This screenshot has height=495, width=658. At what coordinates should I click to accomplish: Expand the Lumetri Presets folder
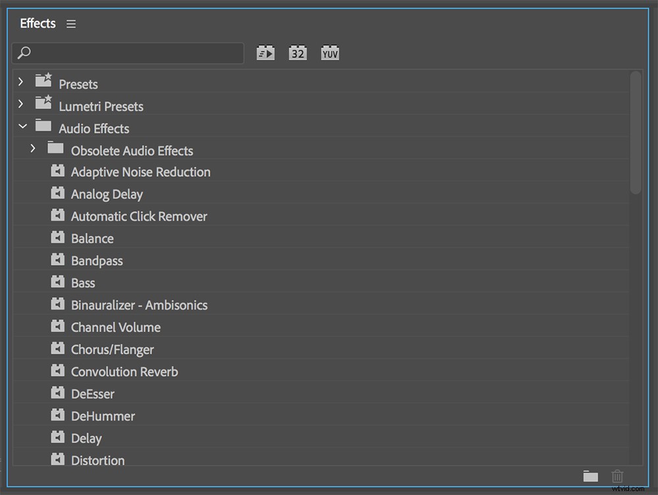(x=21, y=104)
